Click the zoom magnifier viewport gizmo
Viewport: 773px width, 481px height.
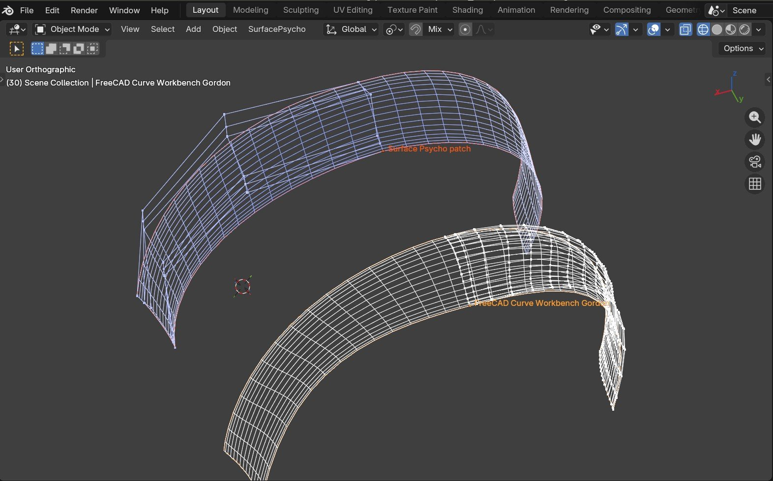755,118
